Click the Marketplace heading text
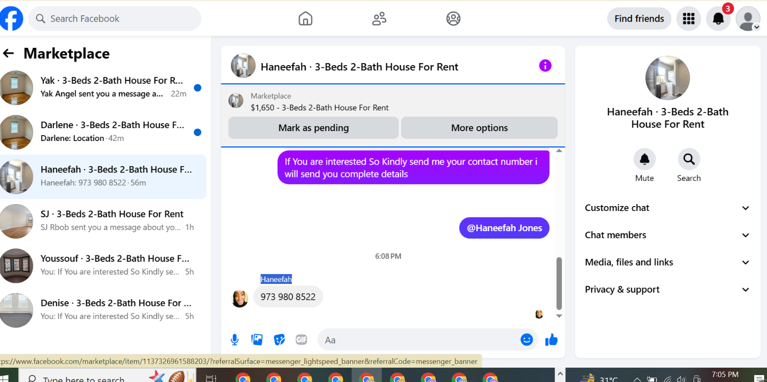 pyautogui.click(x=67, y=53)
